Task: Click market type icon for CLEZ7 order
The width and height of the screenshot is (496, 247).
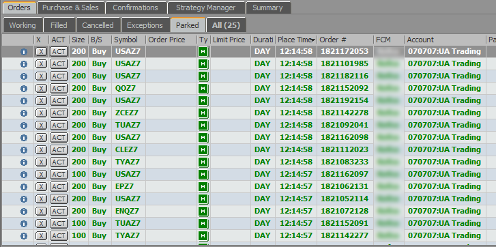Action: point(203,150)
